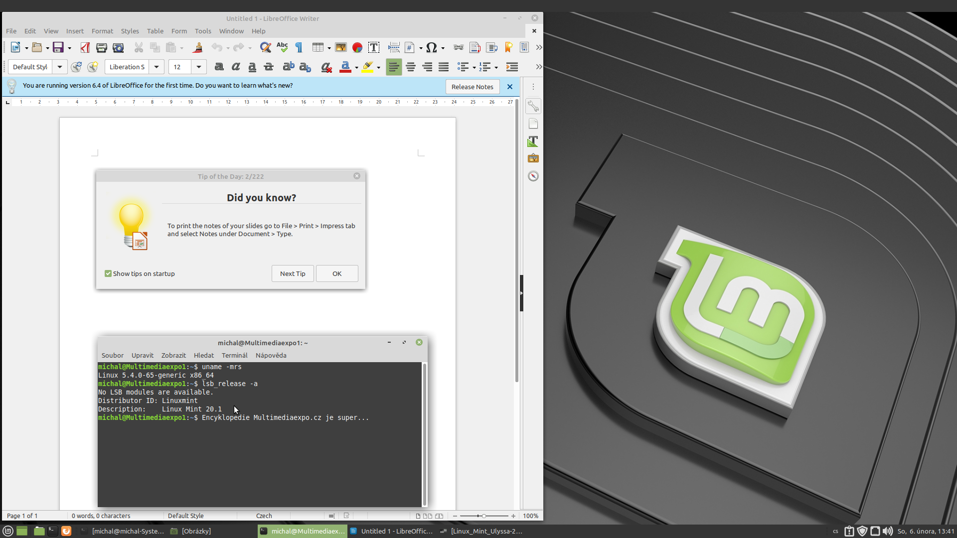Insert chart using pie chart icon

pyautogui.click(x=357, y=47)
